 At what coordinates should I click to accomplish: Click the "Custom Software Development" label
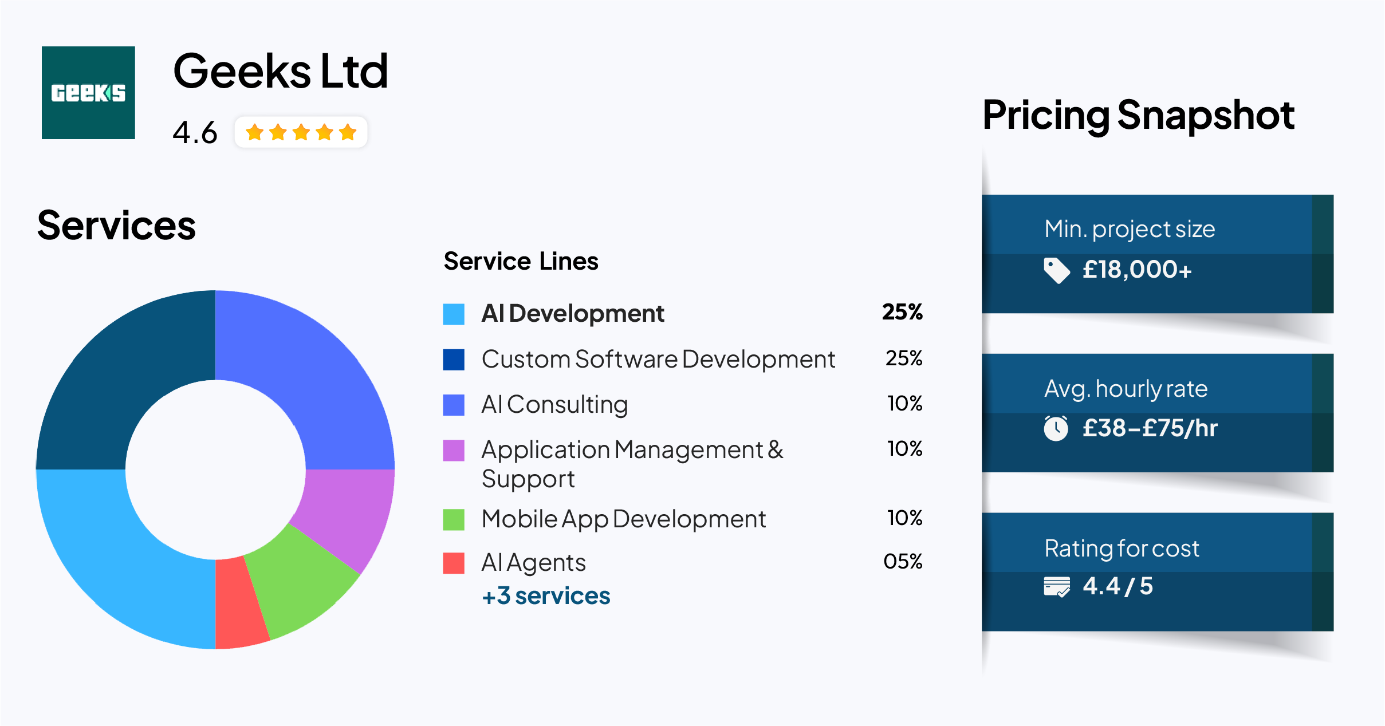[x=659, y=360]
